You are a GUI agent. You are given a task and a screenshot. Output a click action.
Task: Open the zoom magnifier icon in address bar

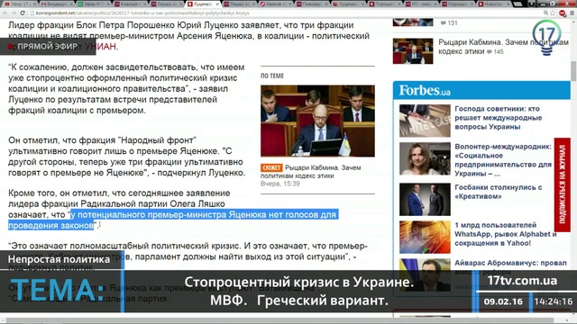click(x=546, y=13)
